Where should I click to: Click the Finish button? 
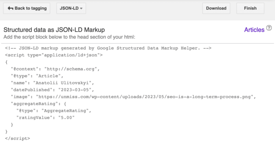click(250, 8)
